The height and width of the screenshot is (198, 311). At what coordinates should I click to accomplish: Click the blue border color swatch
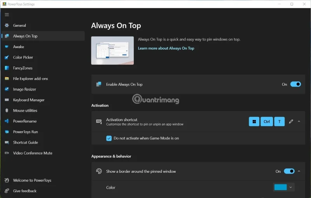(280, 188)
